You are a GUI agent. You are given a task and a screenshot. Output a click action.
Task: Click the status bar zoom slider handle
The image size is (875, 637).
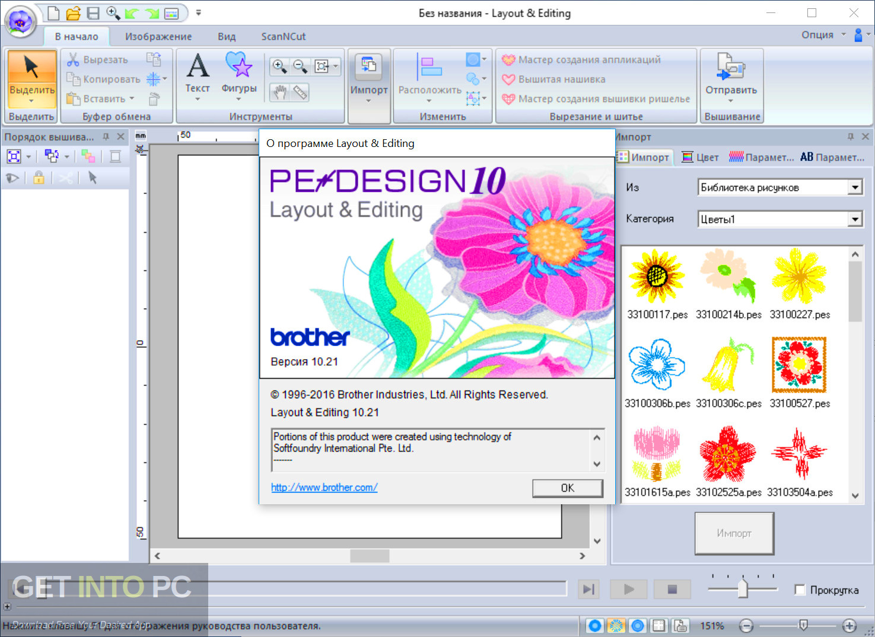point(803,625)
